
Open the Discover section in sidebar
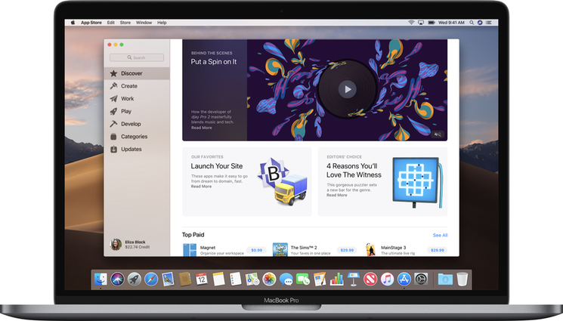[x=131, y=74]
